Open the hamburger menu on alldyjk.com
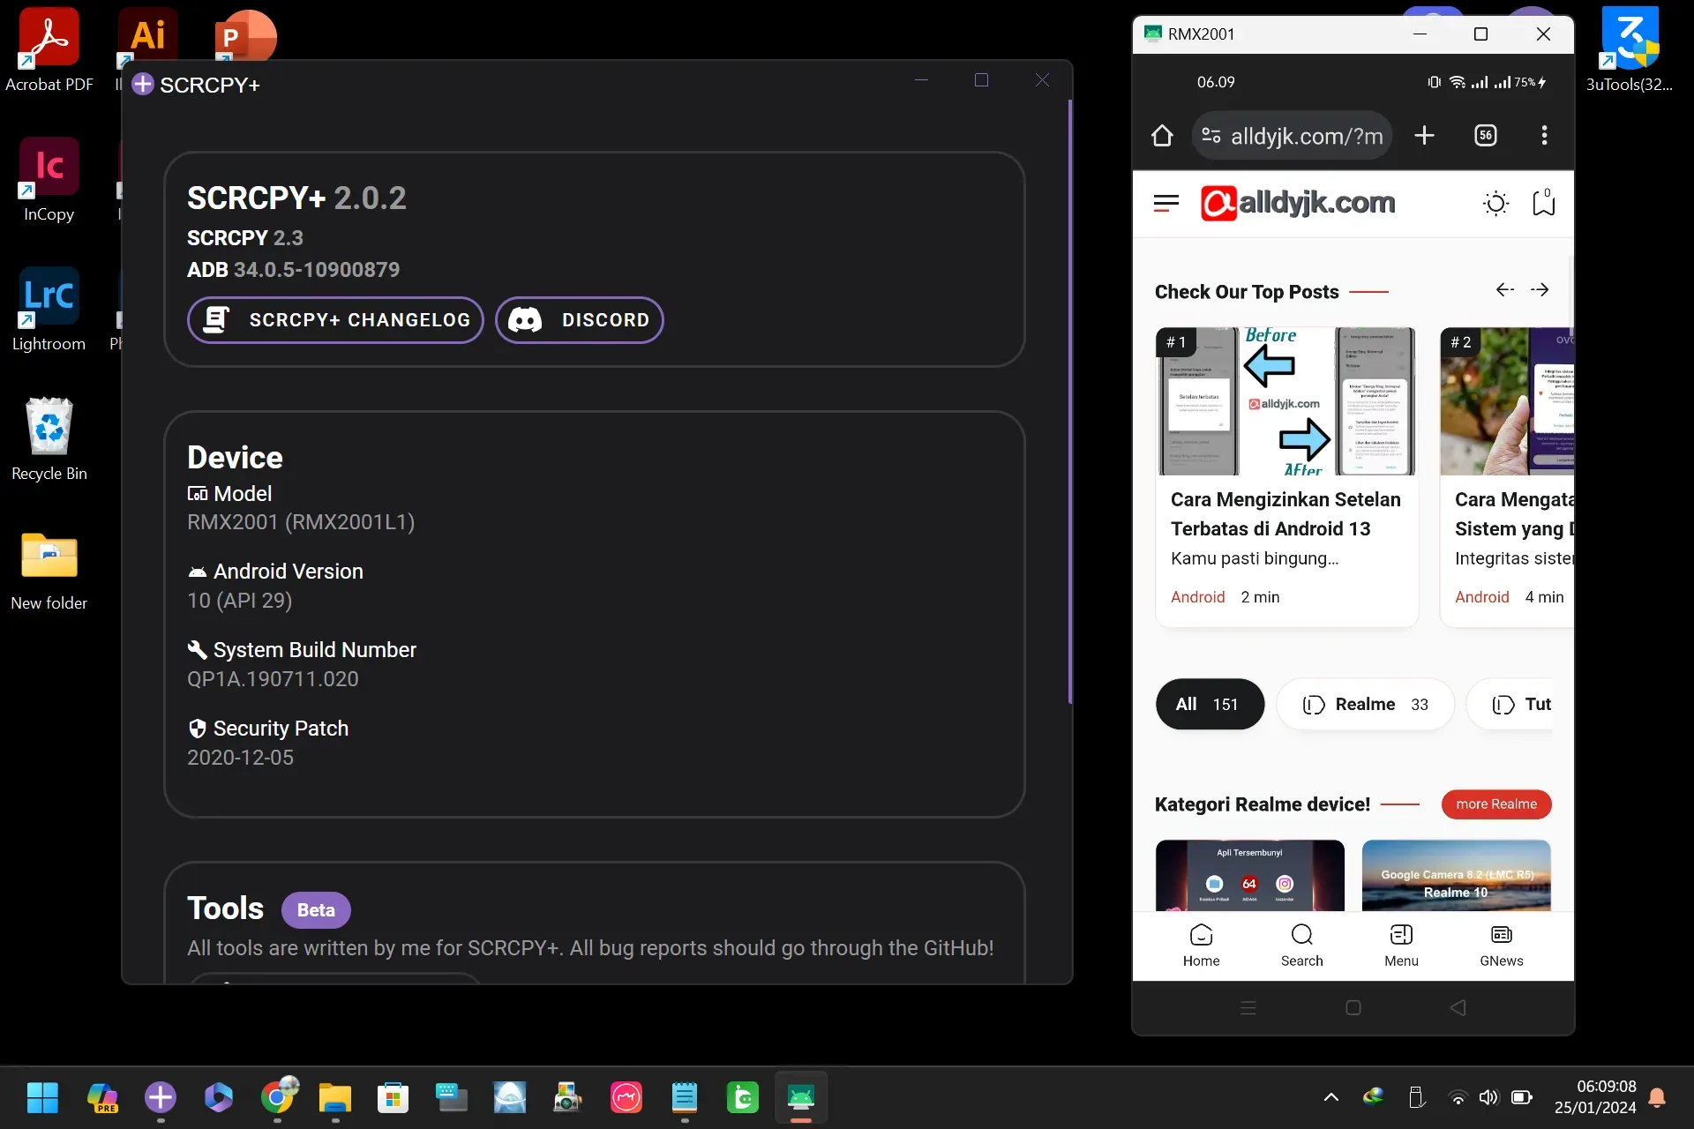The image size is (1694, 1129). click(x=1166, y=204)
